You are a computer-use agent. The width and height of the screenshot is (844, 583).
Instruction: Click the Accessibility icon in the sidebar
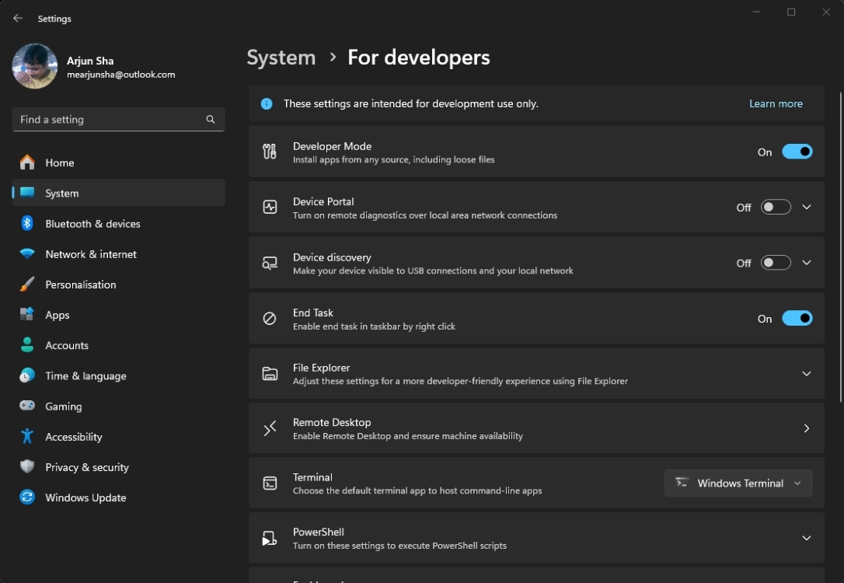[28, 437]
